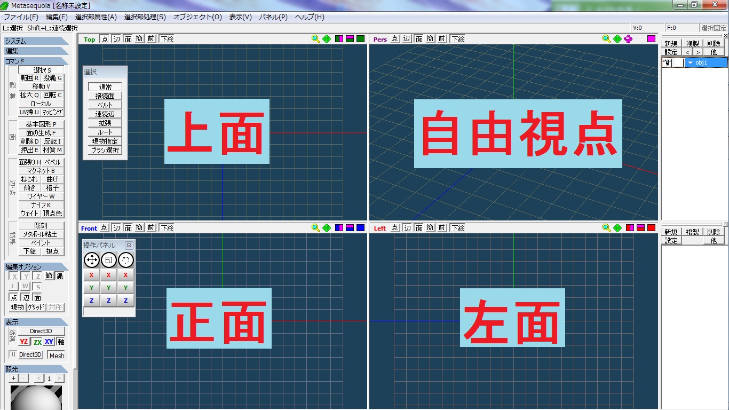Image resolution: width=729 pixels, height=410 pixels.
Task: Click the blue Z under the scale handle
Action: (108, 301)
